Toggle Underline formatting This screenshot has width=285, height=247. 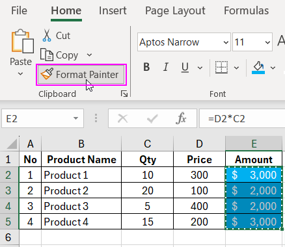click(x=185, y=68)
